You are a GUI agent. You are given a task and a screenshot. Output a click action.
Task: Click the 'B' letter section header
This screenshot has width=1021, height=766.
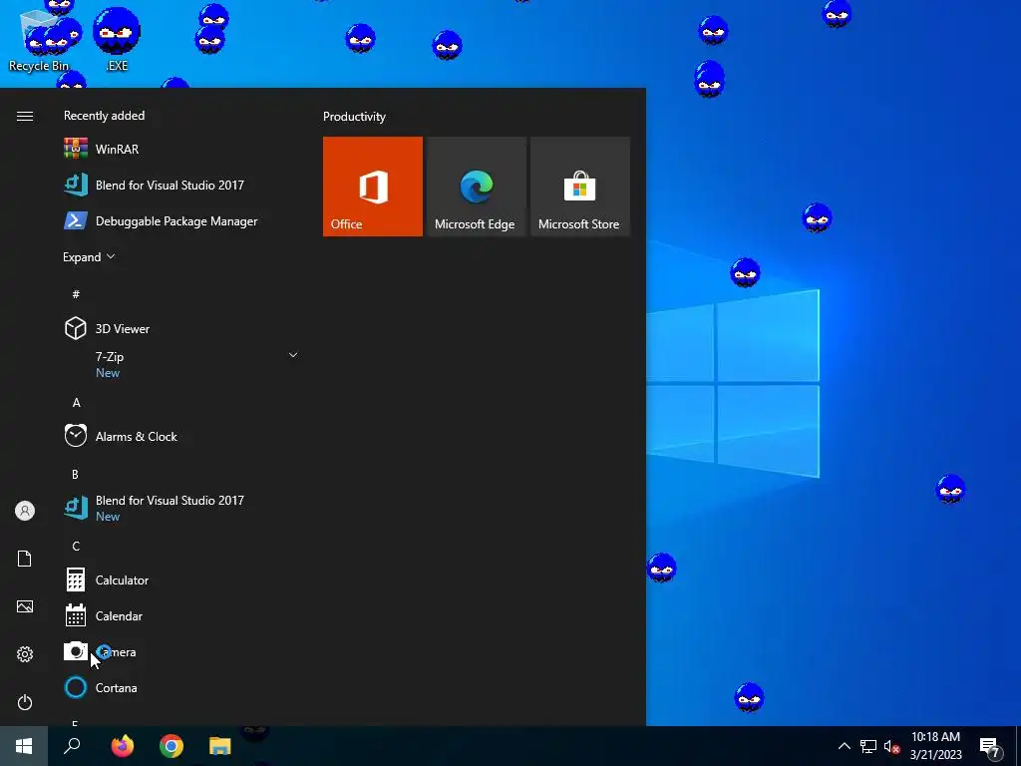pos(75,474)
